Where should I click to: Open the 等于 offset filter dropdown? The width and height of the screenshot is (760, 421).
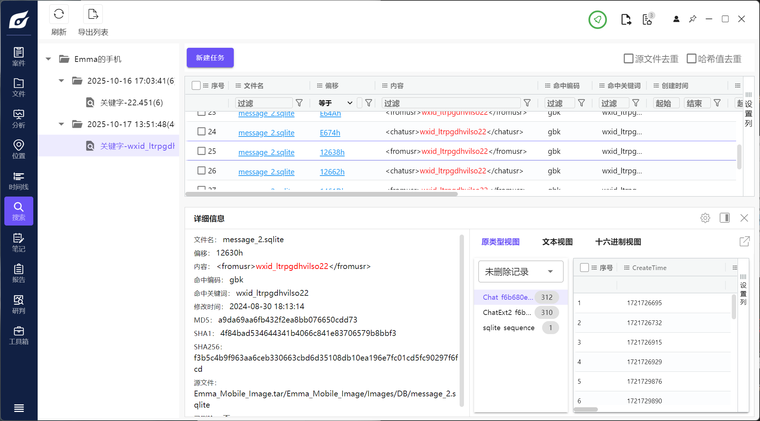(335, 103)
